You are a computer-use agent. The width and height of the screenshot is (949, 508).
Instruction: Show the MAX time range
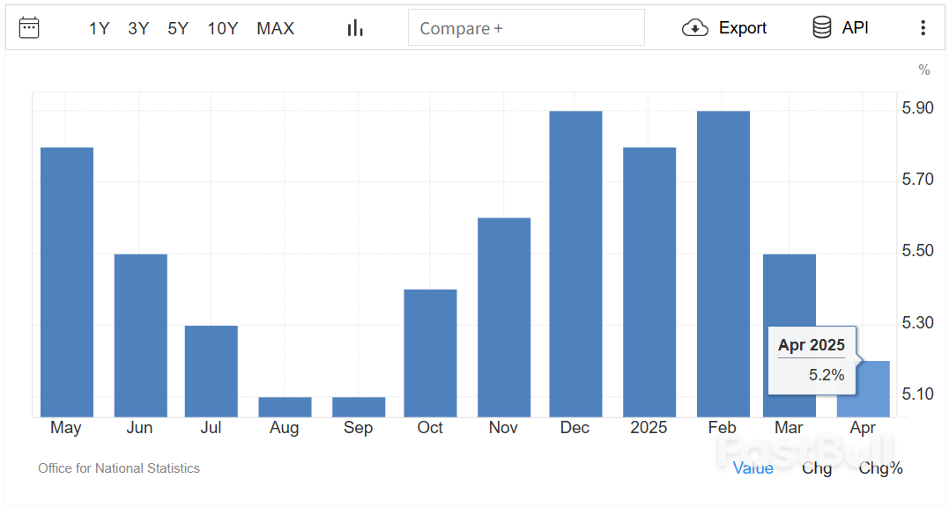[275, 28]
